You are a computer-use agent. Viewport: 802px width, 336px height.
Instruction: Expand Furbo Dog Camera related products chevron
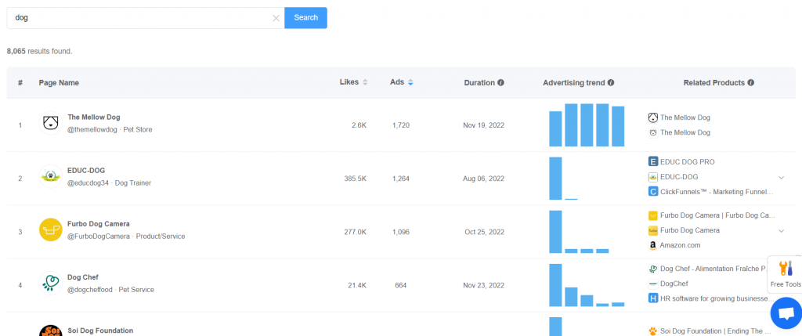click(781, 230)
